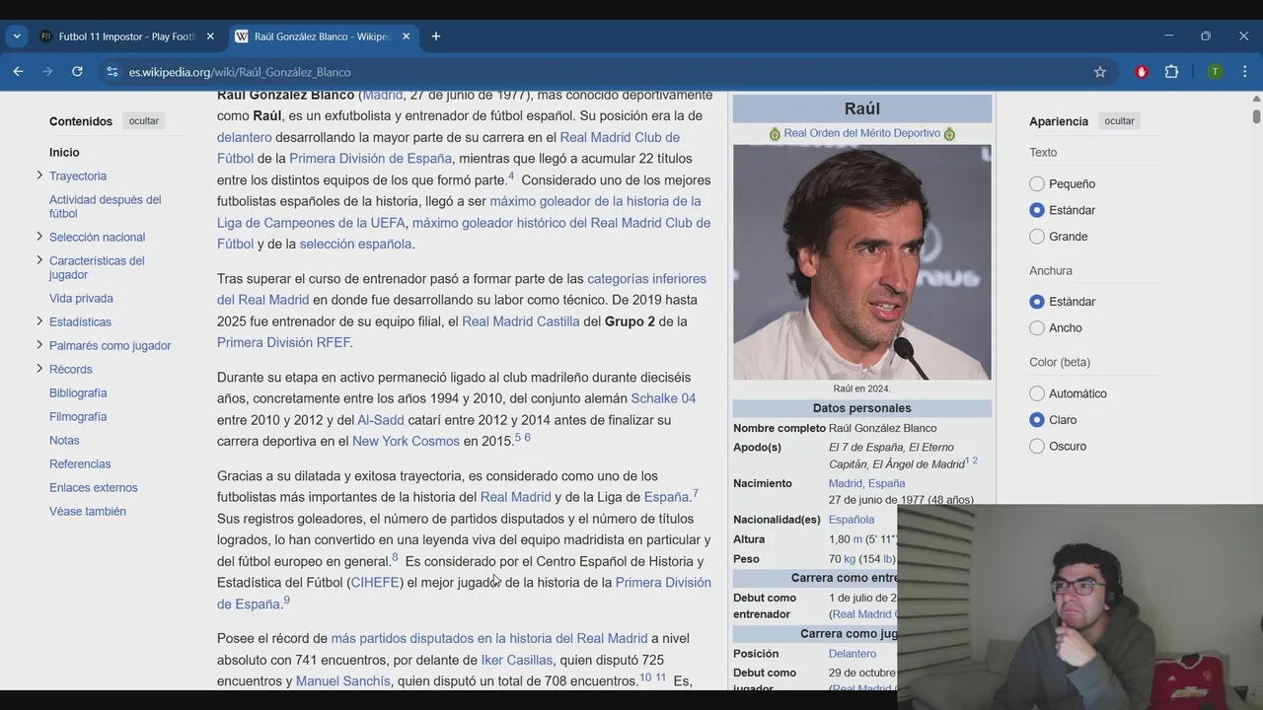The width and height of the screenshot is (1263, 710).
Task: Jump to Notas section
Action: 64,441
